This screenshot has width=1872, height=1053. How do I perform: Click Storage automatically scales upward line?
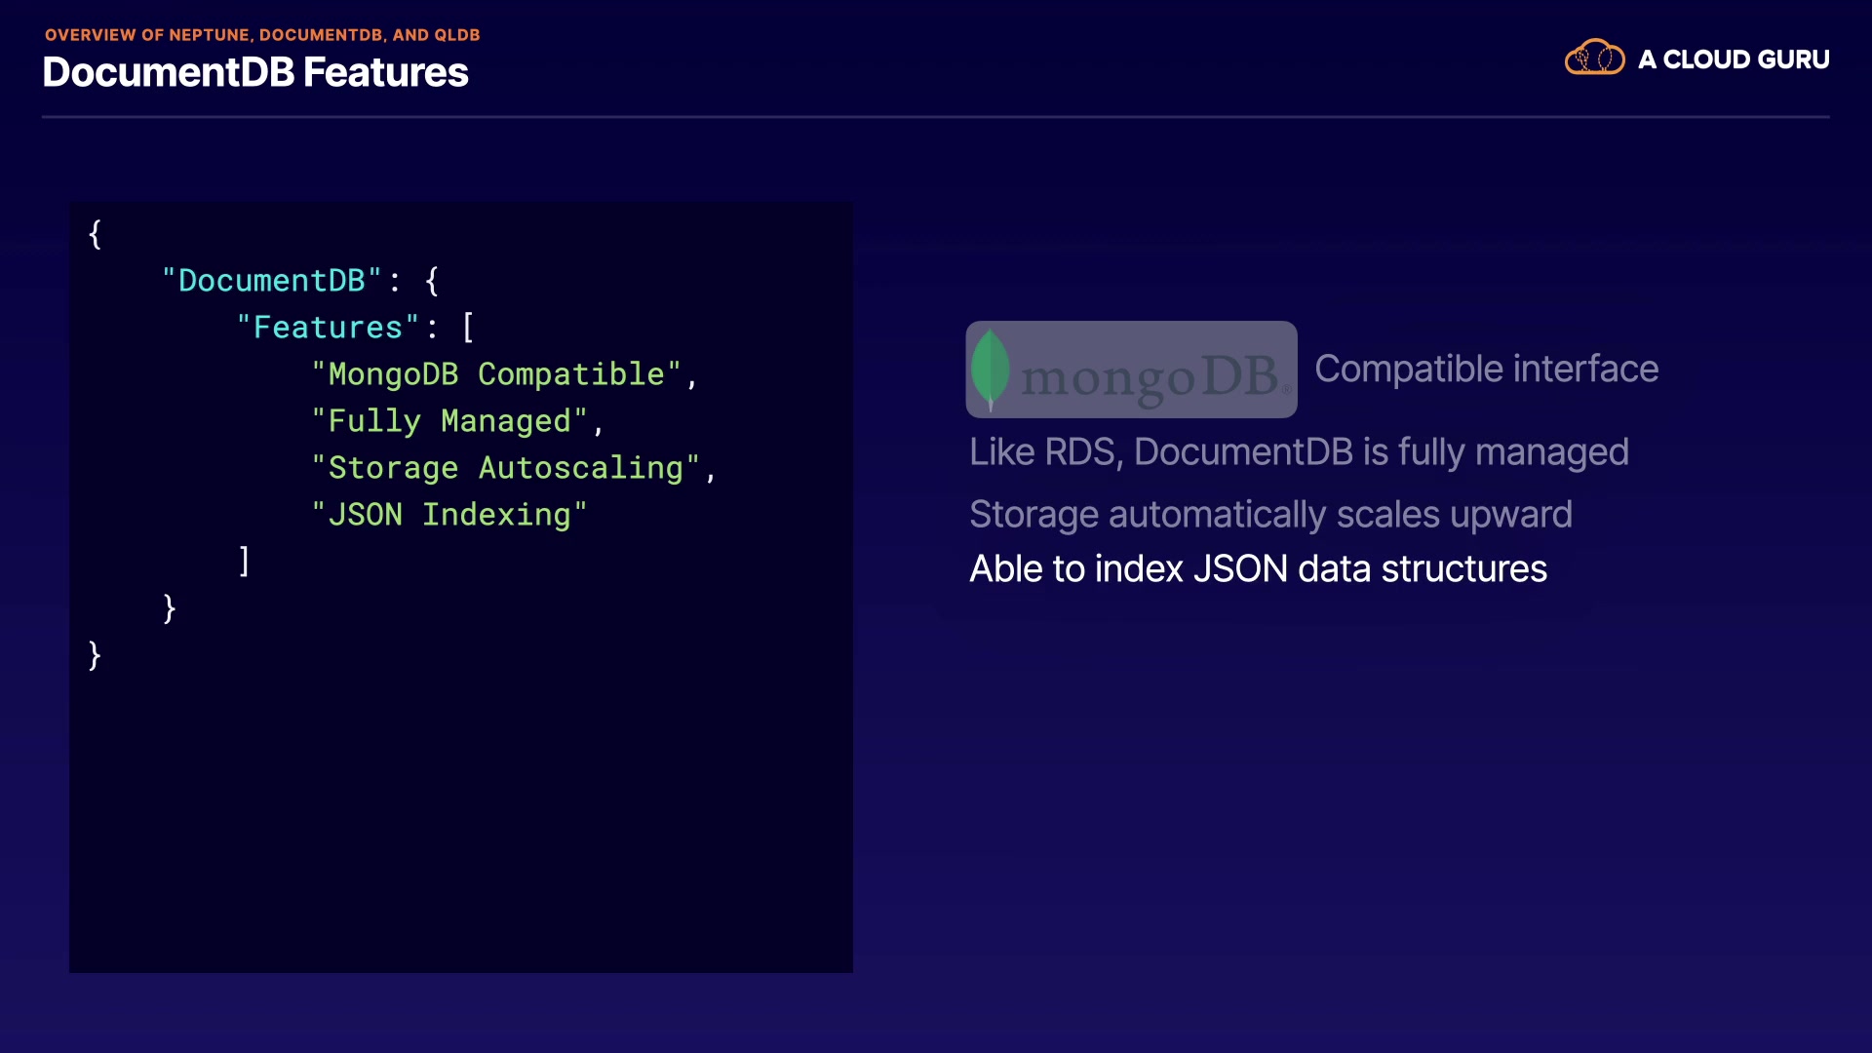pyautogui.click(x=1270, y=515)
